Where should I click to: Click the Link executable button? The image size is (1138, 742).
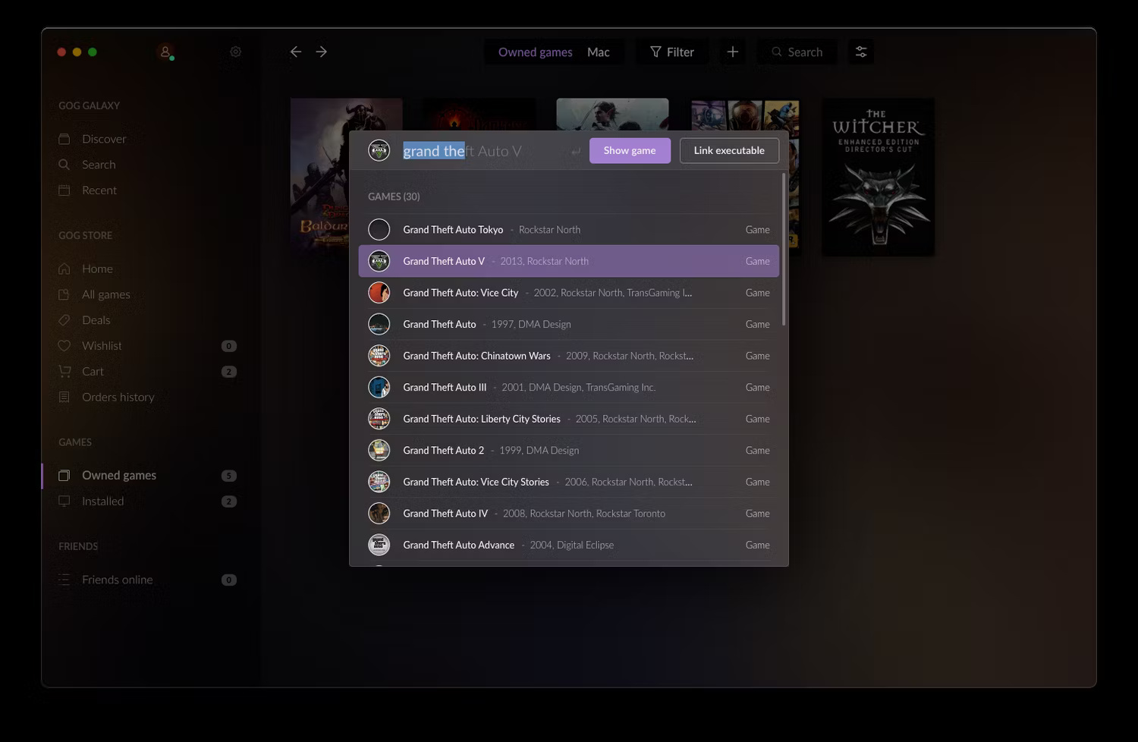point(728,150)
